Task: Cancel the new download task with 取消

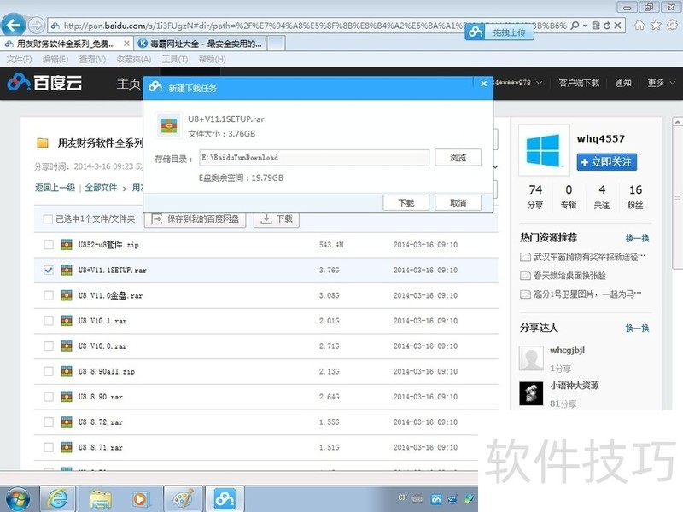Action: click(458, 203)
